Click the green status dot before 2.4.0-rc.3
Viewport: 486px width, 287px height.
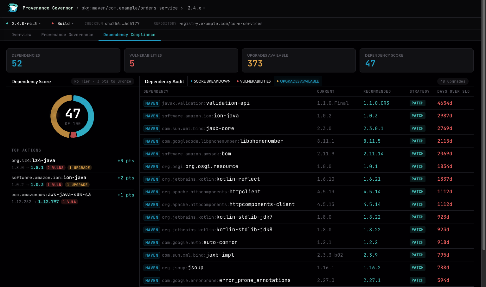(x=7, y=23)
